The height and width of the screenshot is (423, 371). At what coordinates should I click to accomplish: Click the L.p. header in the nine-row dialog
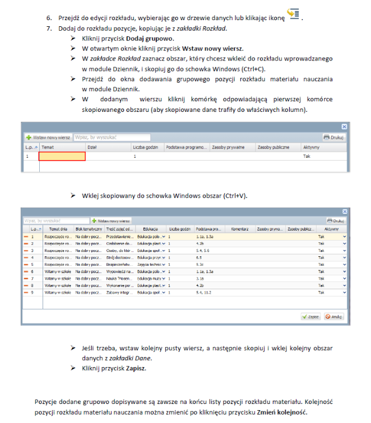pyautogui.click(x=36, y=229)
